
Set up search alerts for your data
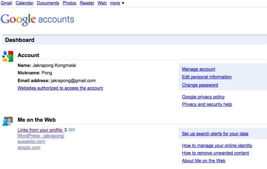tap(215, 134)
